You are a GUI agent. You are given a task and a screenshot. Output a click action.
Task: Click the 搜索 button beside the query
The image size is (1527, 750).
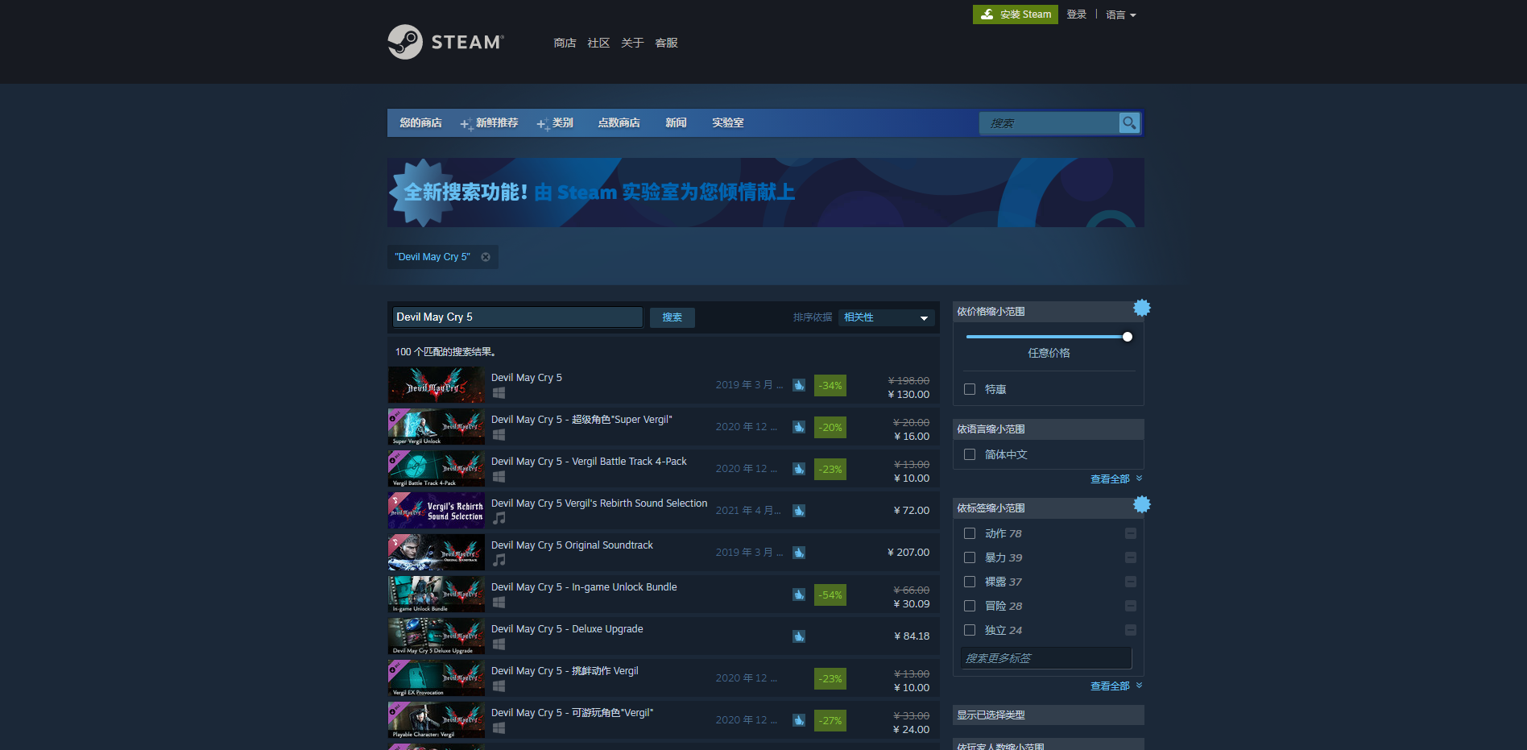coord(672,317)
